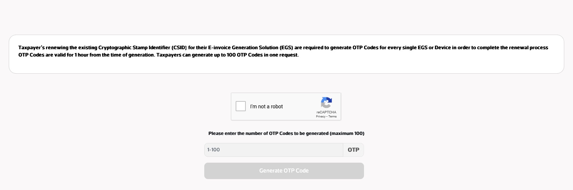This screenshot has width=573, height=190.
Task: Check the I'm not a robot checkbox
Action: (241, 106)
